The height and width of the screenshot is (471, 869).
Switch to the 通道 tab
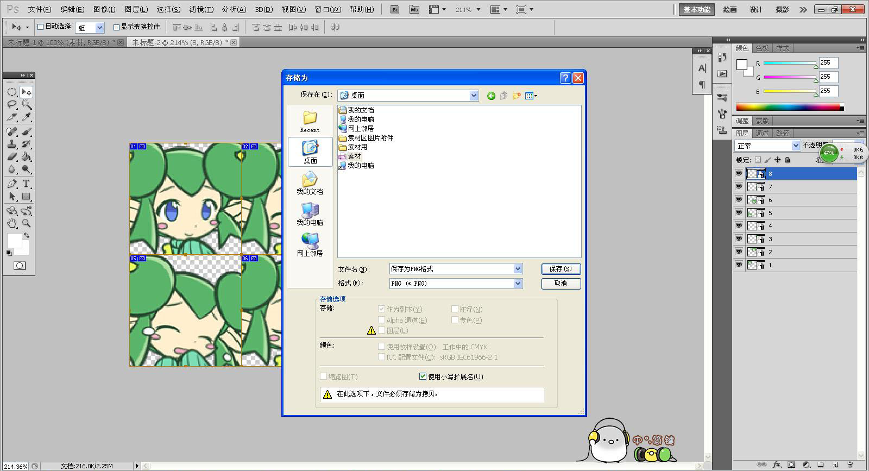[762, 133]
